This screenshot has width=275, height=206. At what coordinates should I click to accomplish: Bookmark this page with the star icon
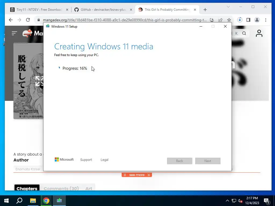coord(229,20)
